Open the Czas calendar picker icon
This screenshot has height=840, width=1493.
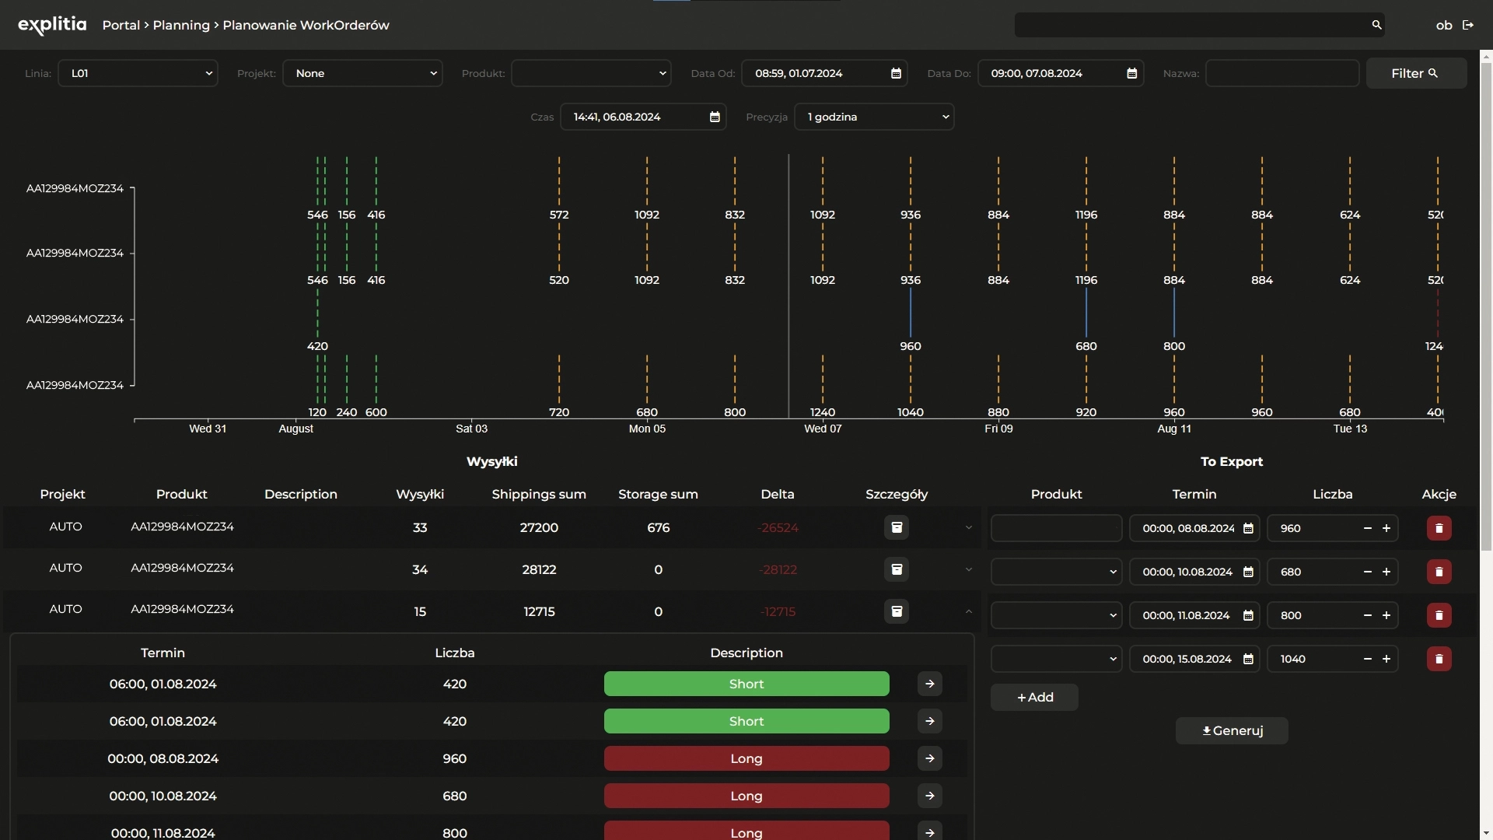click(715, 117)
